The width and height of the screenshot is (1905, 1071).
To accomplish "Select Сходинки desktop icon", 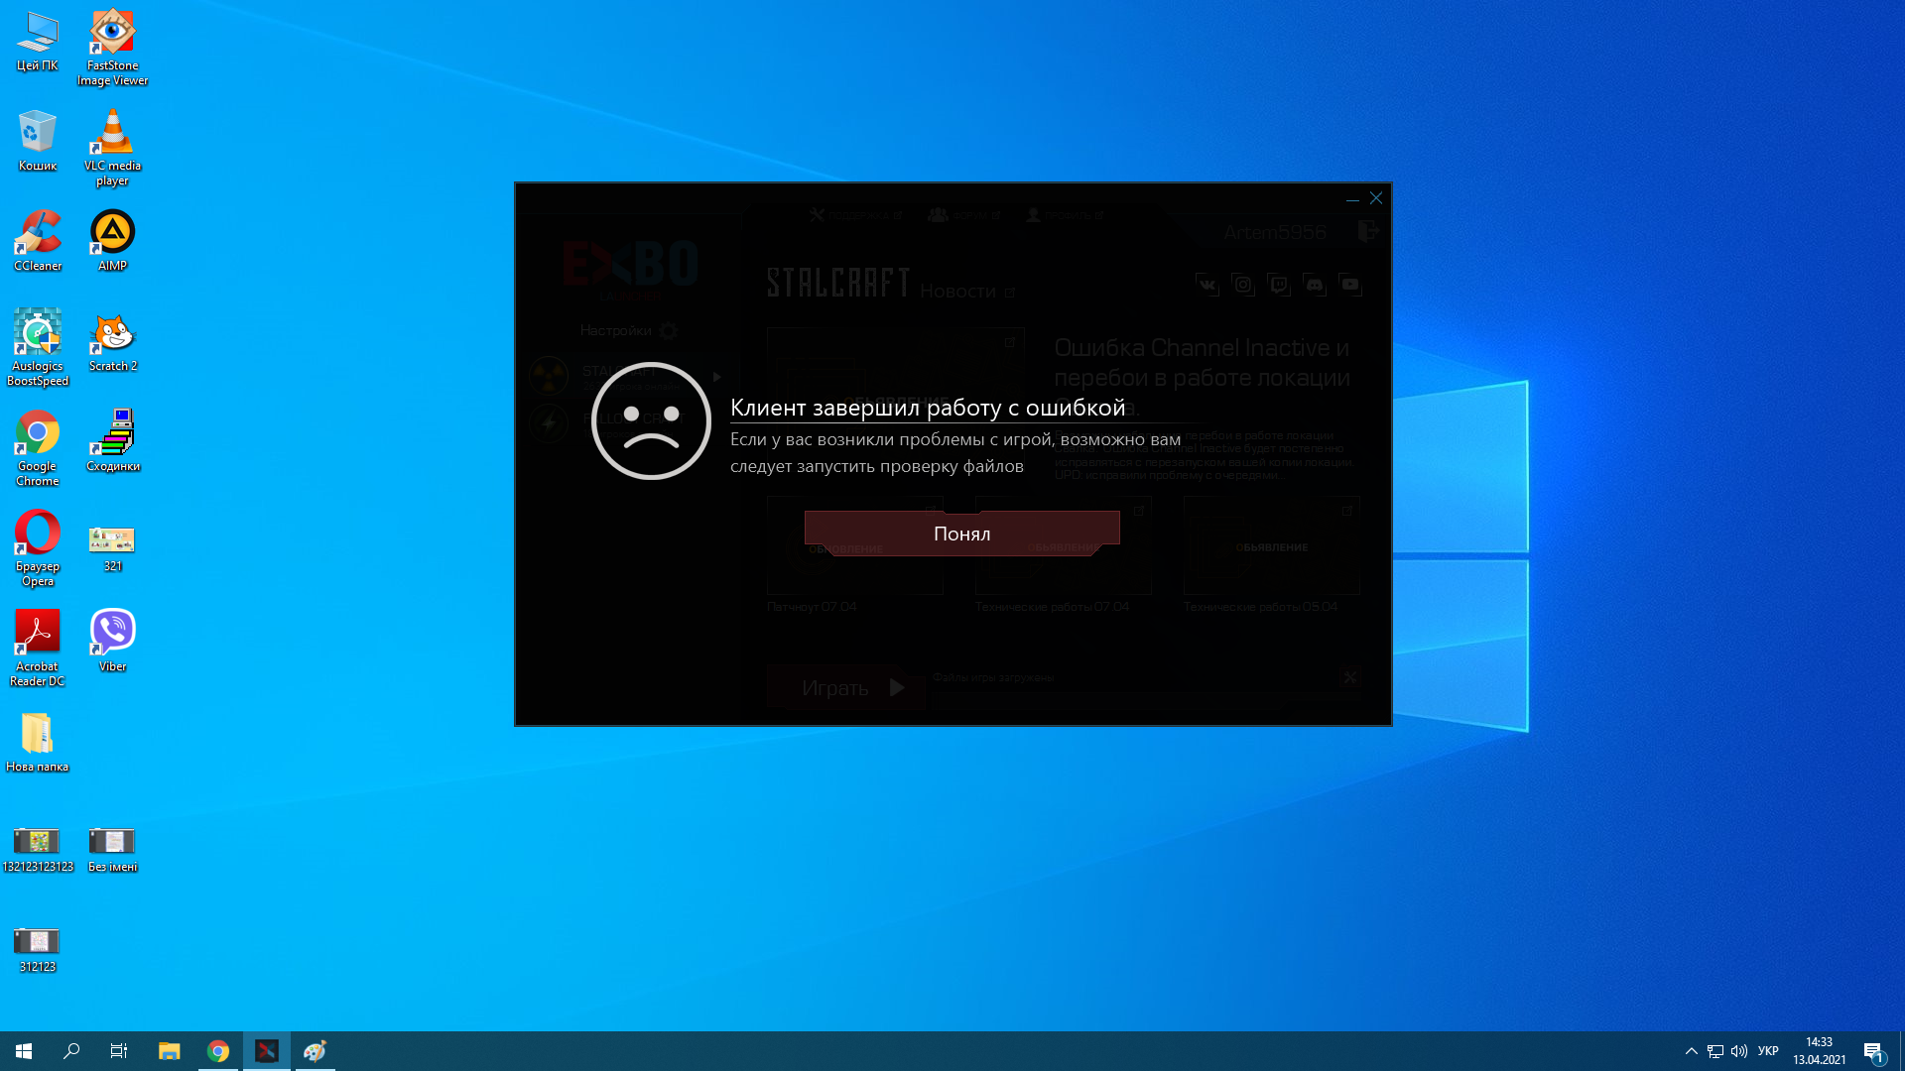I will (112, 442).
